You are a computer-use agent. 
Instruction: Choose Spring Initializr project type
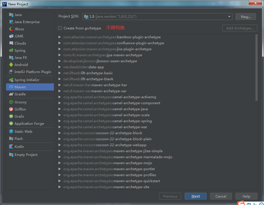[30, 80]
